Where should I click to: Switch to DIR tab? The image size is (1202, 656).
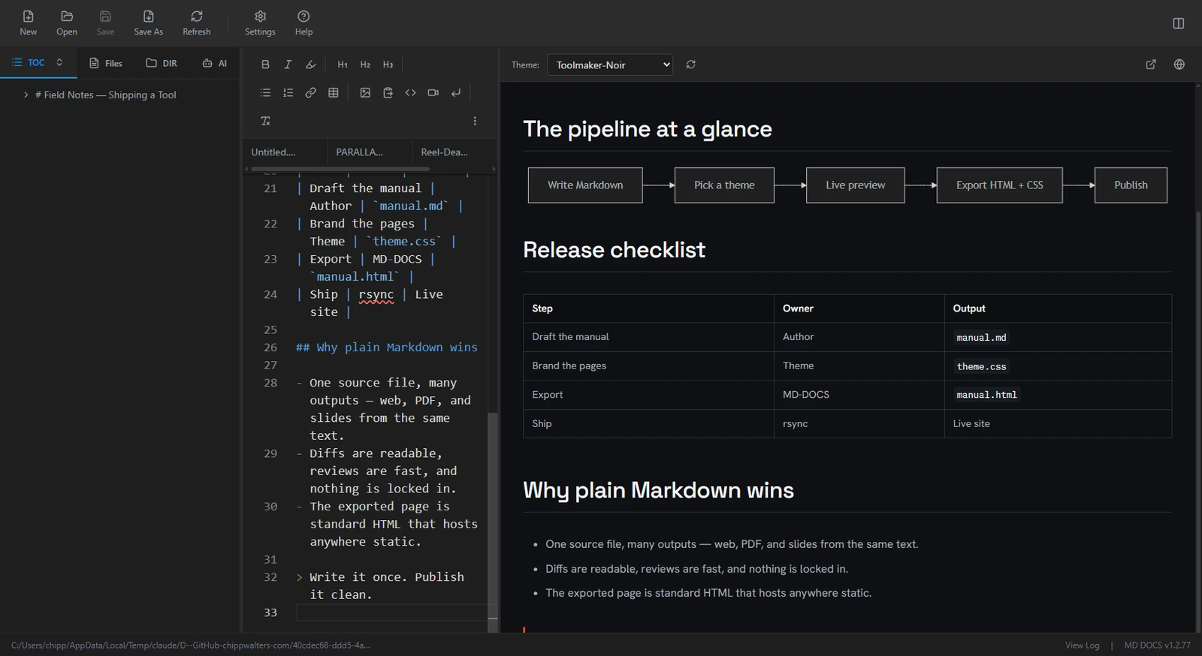click(162, 63)
